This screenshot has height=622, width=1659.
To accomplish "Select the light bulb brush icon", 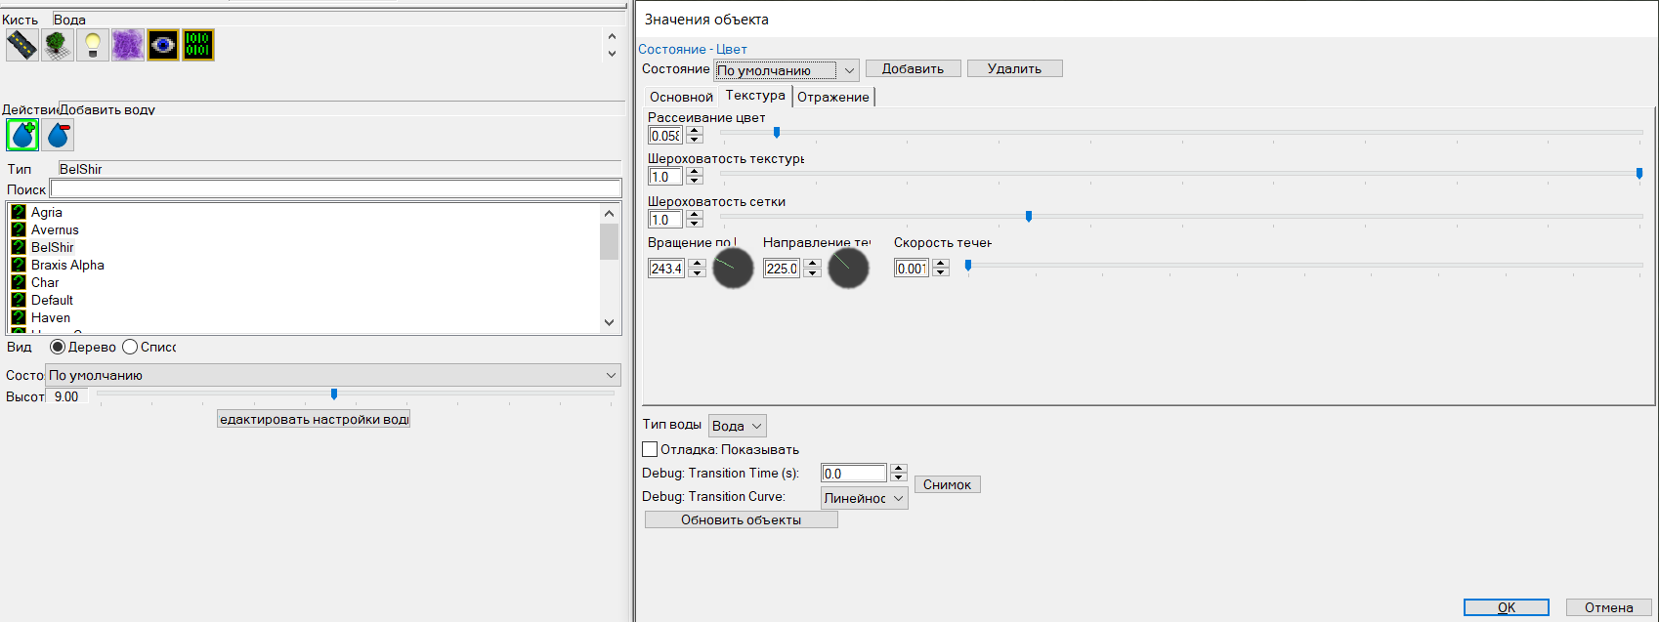I will pyautogui.click(x=93, y=45).
